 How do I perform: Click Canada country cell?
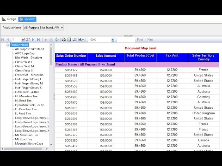coord(203,140)
